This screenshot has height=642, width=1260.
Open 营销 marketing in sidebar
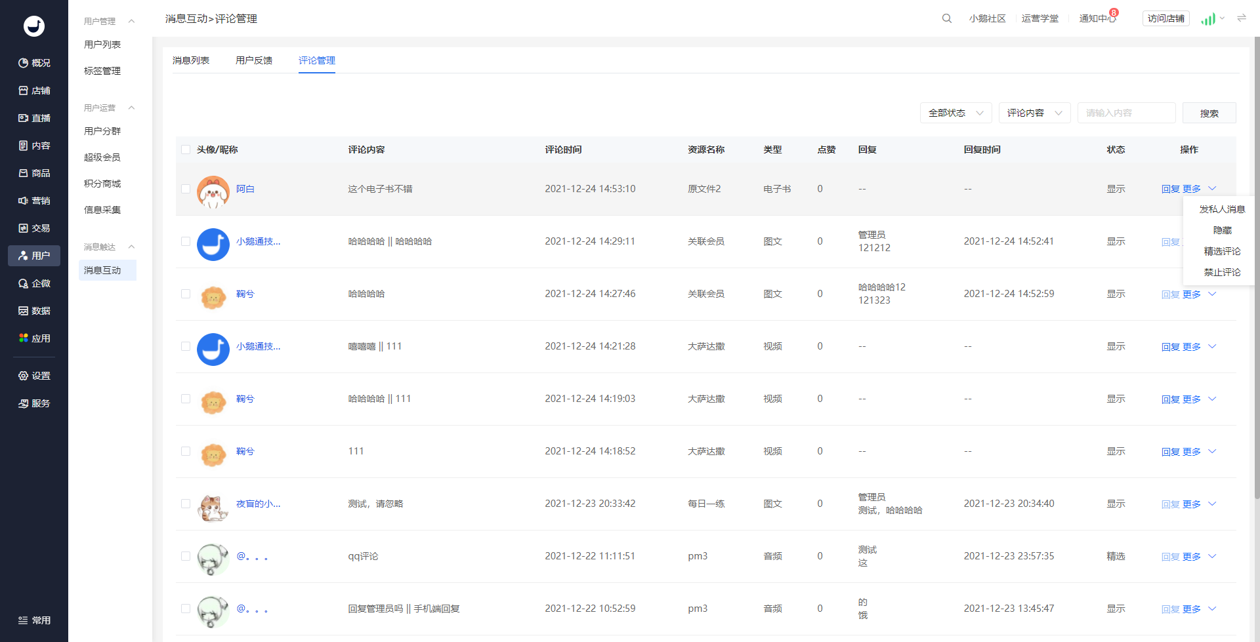click(34, 201)
